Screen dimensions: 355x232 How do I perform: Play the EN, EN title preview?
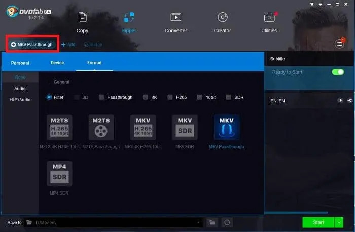coord(340,101)
